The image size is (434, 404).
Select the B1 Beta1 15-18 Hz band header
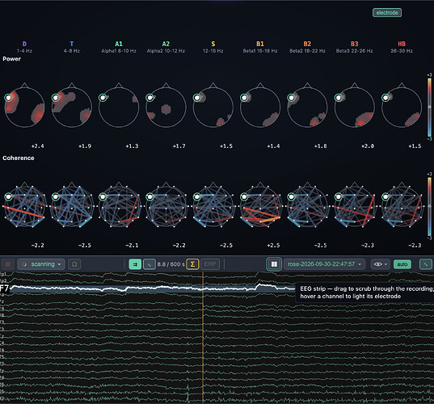(260, 47)
